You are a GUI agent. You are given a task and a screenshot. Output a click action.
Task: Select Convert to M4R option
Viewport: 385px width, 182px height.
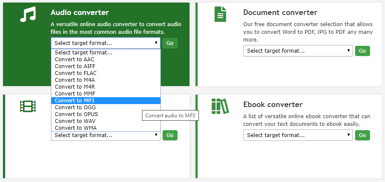point(106,87)
